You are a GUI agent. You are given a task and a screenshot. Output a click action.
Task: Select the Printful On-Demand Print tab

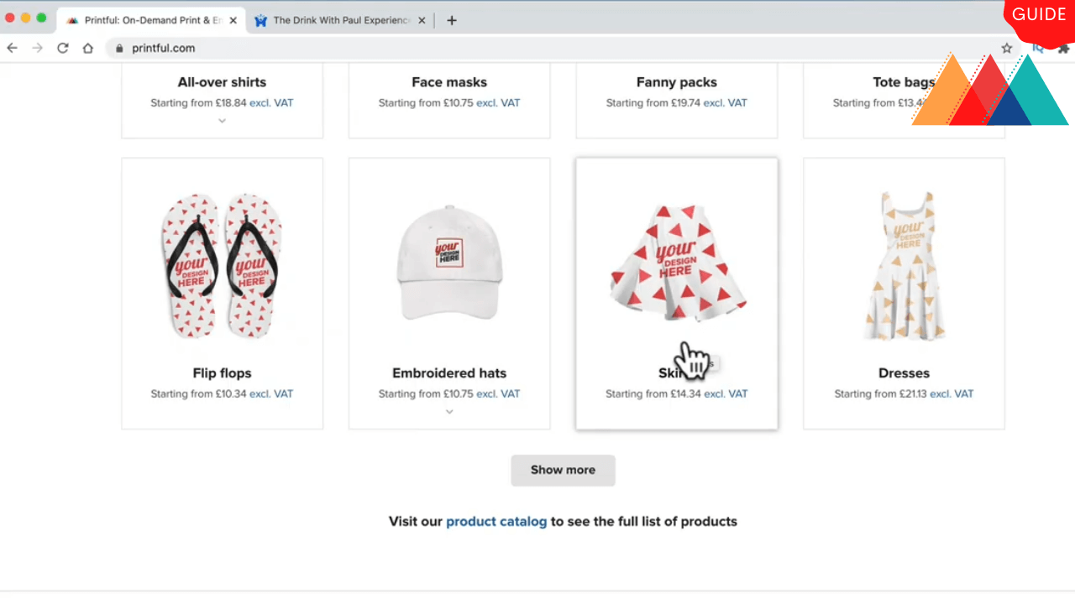point(151,20)
